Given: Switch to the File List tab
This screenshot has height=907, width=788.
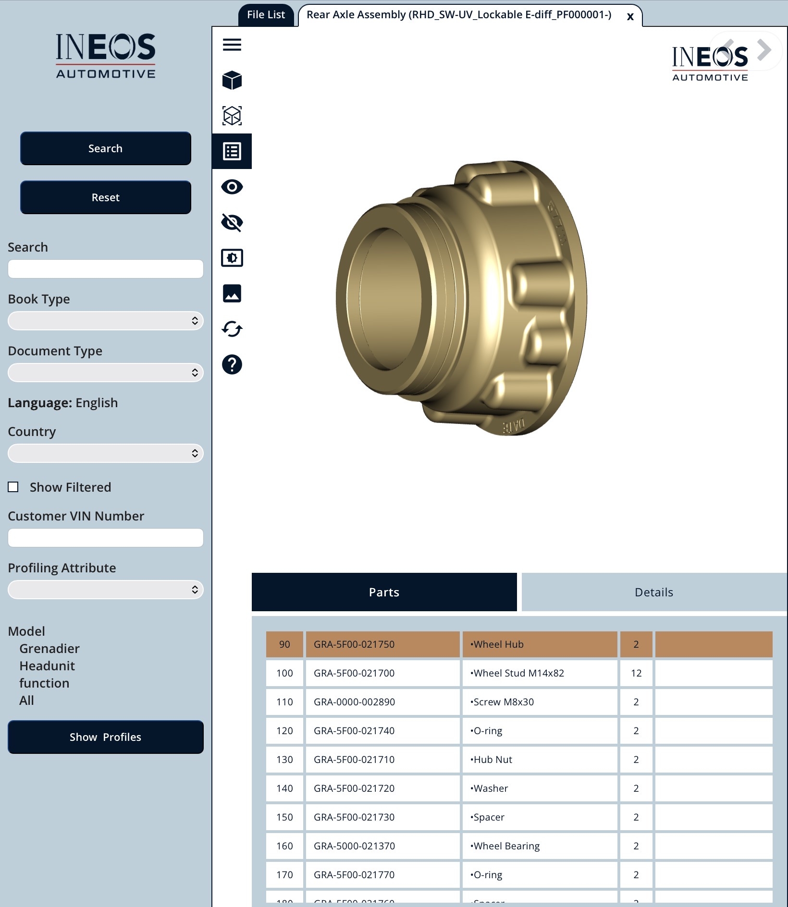Looking at the screenshot, I should 266,15.
